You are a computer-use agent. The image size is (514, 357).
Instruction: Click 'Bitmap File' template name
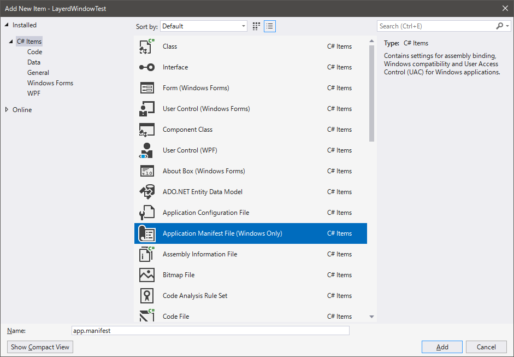179,275
